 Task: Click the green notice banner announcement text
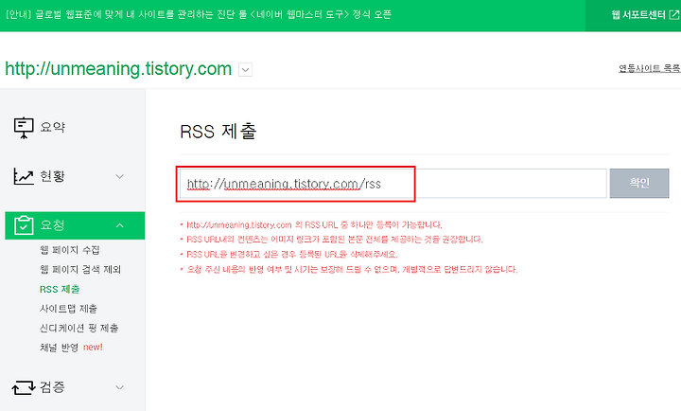[199, 14]
